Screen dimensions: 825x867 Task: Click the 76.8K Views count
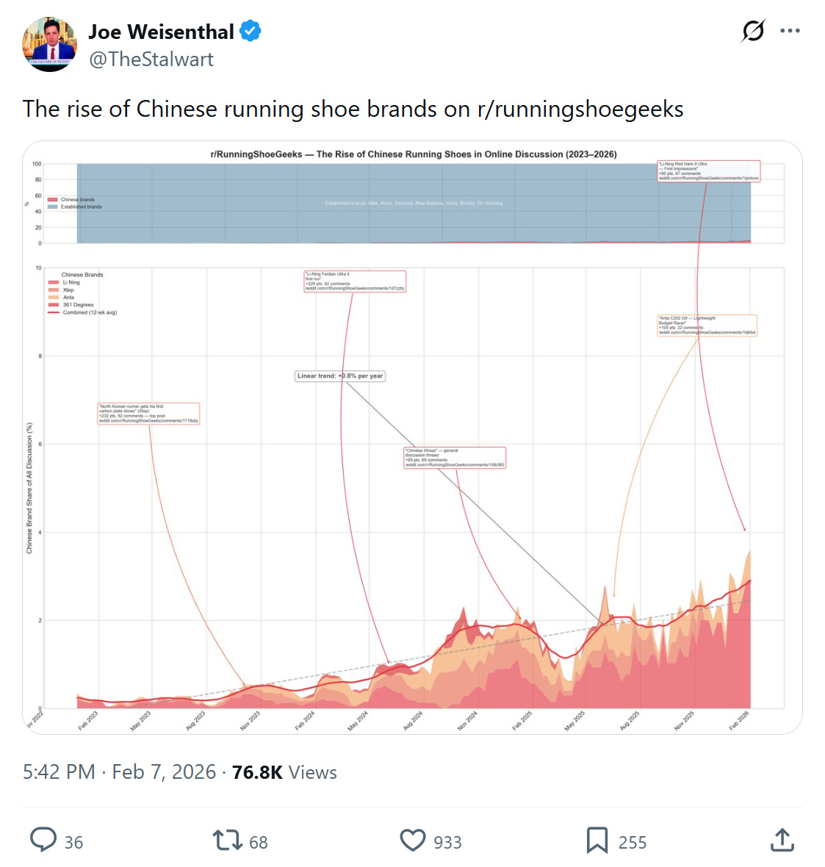(284, 772)
